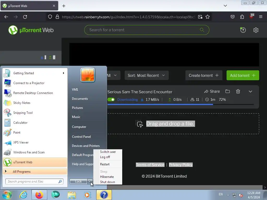Toggle the Serious Sam download switch
Image resolution: width=267 pixels, height=200 pixels.
pos(111,99)
